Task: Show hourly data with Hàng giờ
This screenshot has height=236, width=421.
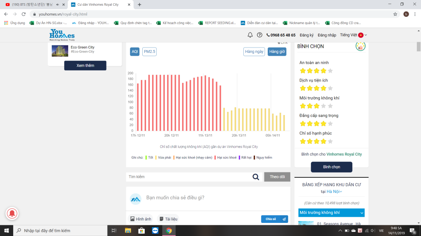Action: (x=277, y=52)
